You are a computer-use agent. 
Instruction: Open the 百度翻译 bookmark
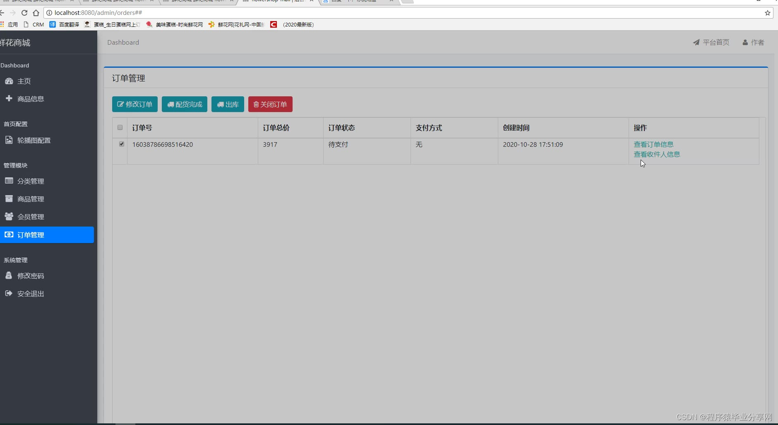pyautogui.click(x=64, y=24)
